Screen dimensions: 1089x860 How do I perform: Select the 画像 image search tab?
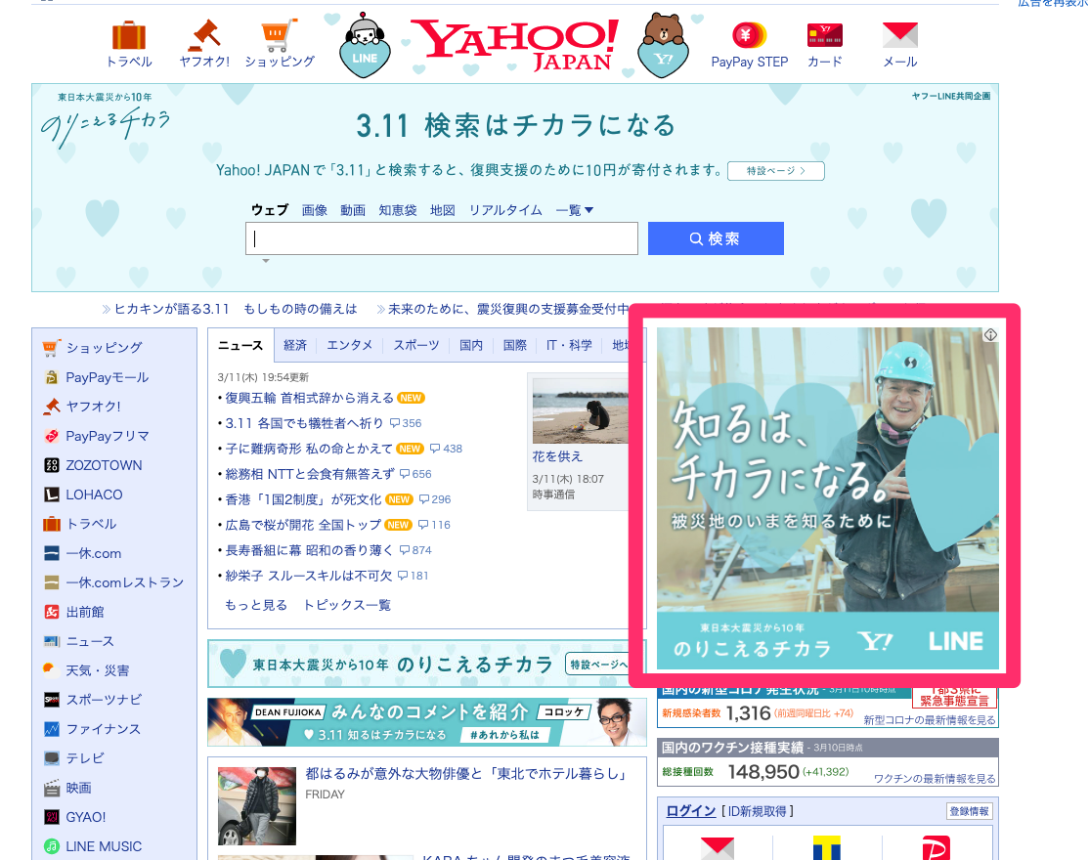click(314, 209)
